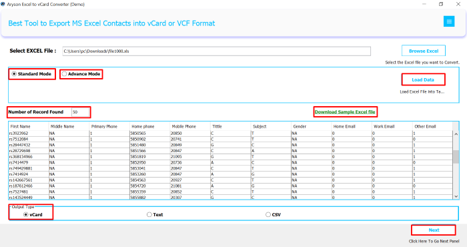Select Standard Mode radio button
The height and width of the screenshot is (247, 467).
point(14,74)
